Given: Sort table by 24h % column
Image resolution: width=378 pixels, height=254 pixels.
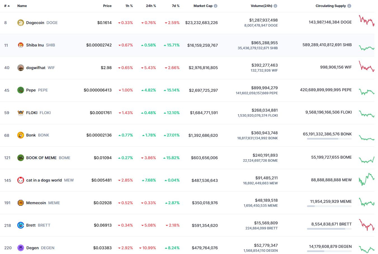Looking at the screenshot, I should click(151, 6).
